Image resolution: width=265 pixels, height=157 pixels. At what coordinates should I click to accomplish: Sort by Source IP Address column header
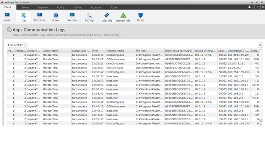[x=206, y=50]
